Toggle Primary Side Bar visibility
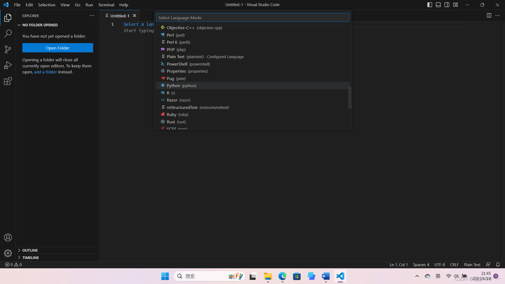 pyautogui.click(x=430, y=5)
